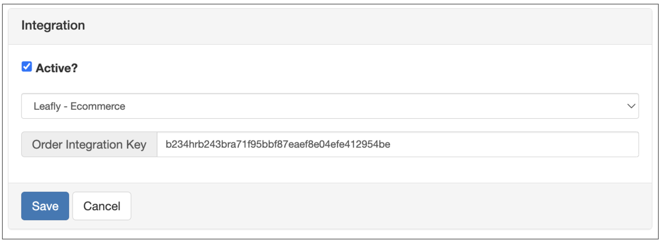Click the footer area beside the Cancel button
The height and width of the screenshot is (243, 662).
click(372, 206)
